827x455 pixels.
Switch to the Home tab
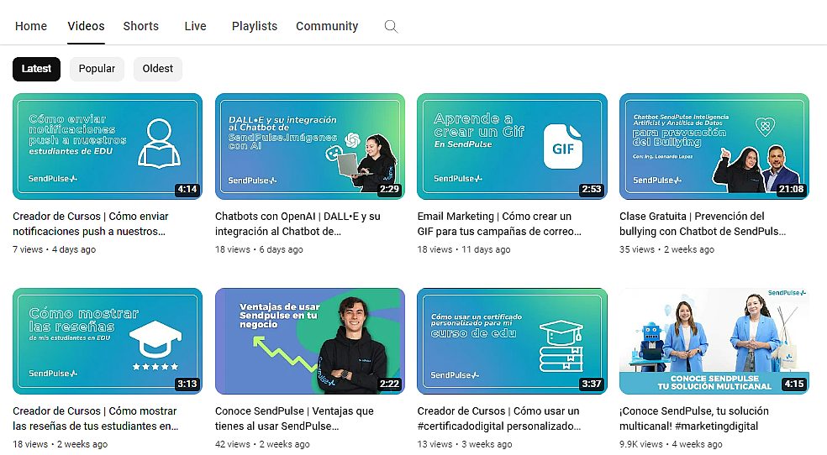pos(31,26)
